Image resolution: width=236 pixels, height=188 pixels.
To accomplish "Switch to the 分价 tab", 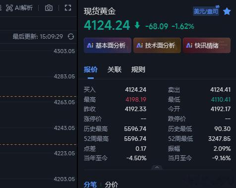I will pos(112,185).
